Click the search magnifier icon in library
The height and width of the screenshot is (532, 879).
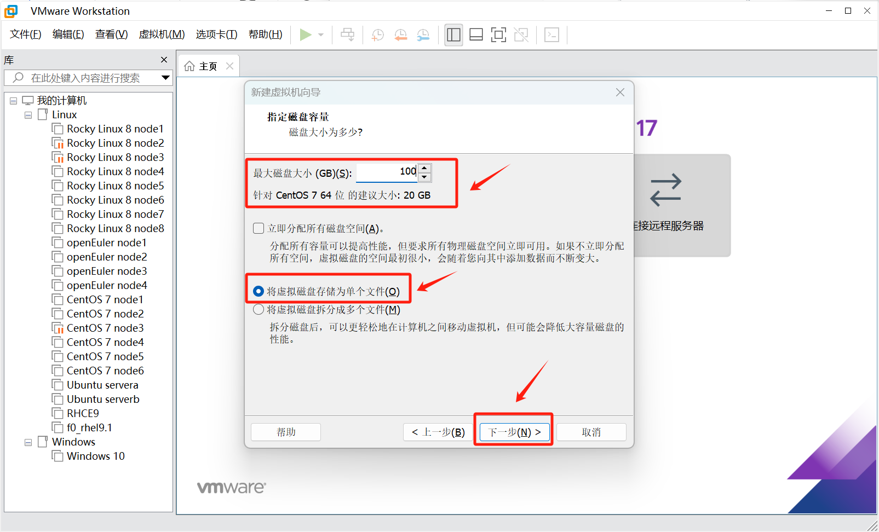point(18,78)
